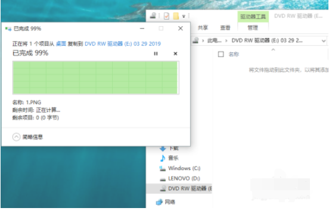
Task: Click the drive icon in Explorer title bar
Action: pos(153,15)
